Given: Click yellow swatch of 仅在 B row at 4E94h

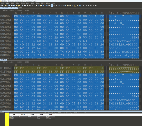Looking at the screenshot, I should (10, 119).
